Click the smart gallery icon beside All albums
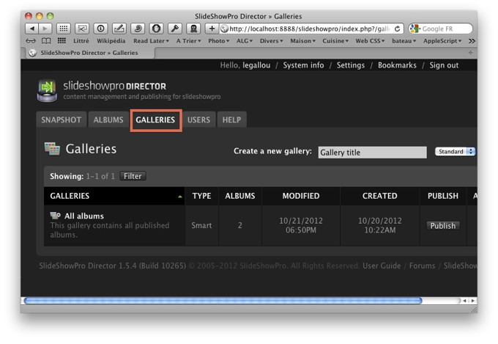This screenshot has height=344, width=498. (55, 216)
